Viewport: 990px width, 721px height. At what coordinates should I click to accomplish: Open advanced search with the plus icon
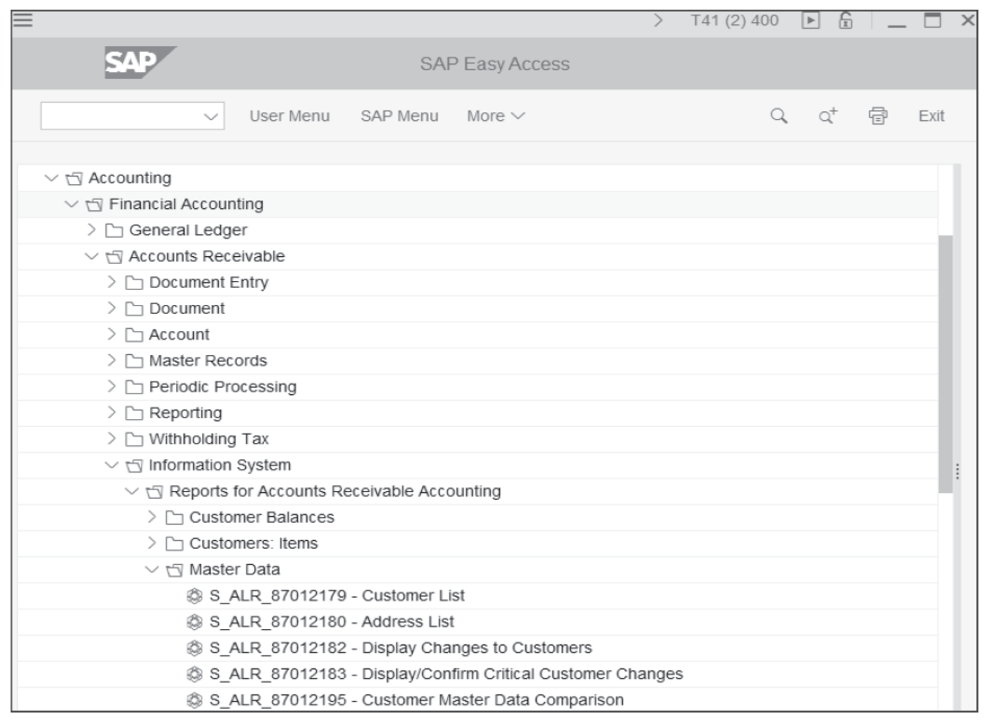coord(827,115)
